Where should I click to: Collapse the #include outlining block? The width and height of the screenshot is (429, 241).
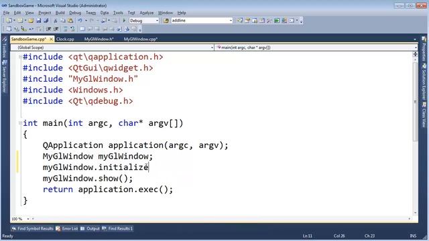[20, 57]
